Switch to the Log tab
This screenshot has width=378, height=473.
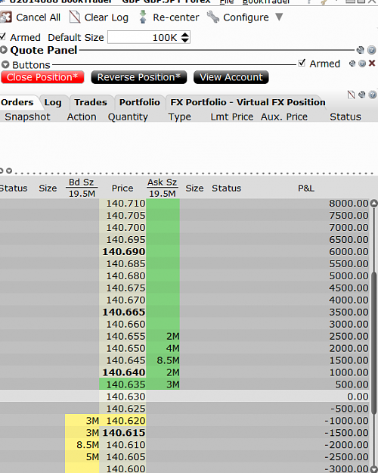point(53,103)
